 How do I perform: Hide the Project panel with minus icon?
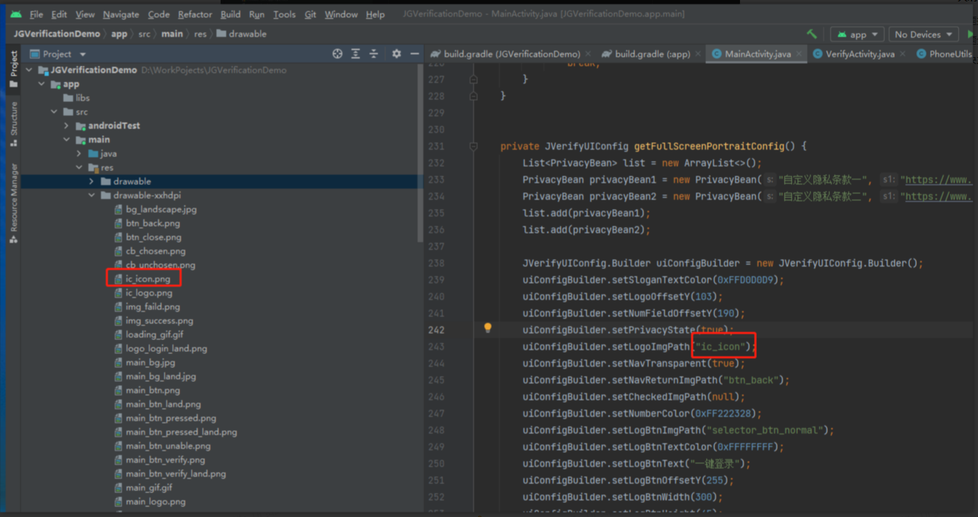pos(415,54)
